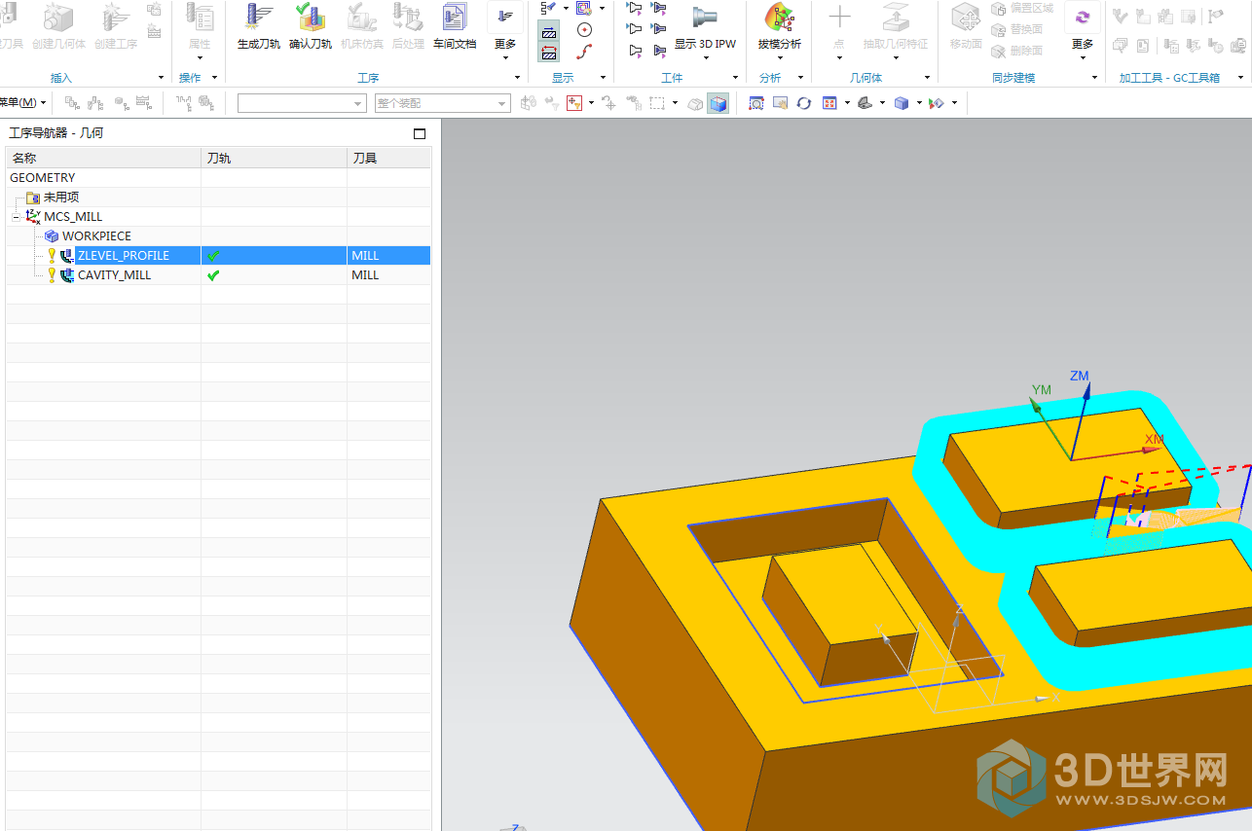Click the 刀具 column header
This screenshot has height=831, width=1252.
click(388, 158)
